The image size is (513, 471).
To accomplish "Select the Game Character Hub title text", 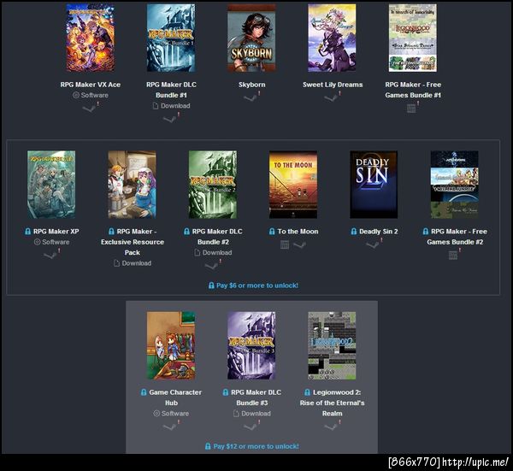I will 175,397.
